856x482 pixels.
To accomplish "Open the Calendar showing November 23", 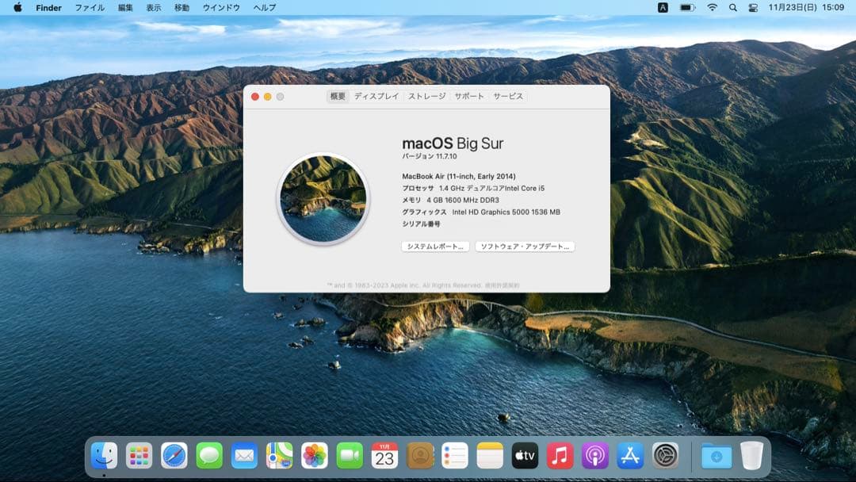I will (384, 455).
